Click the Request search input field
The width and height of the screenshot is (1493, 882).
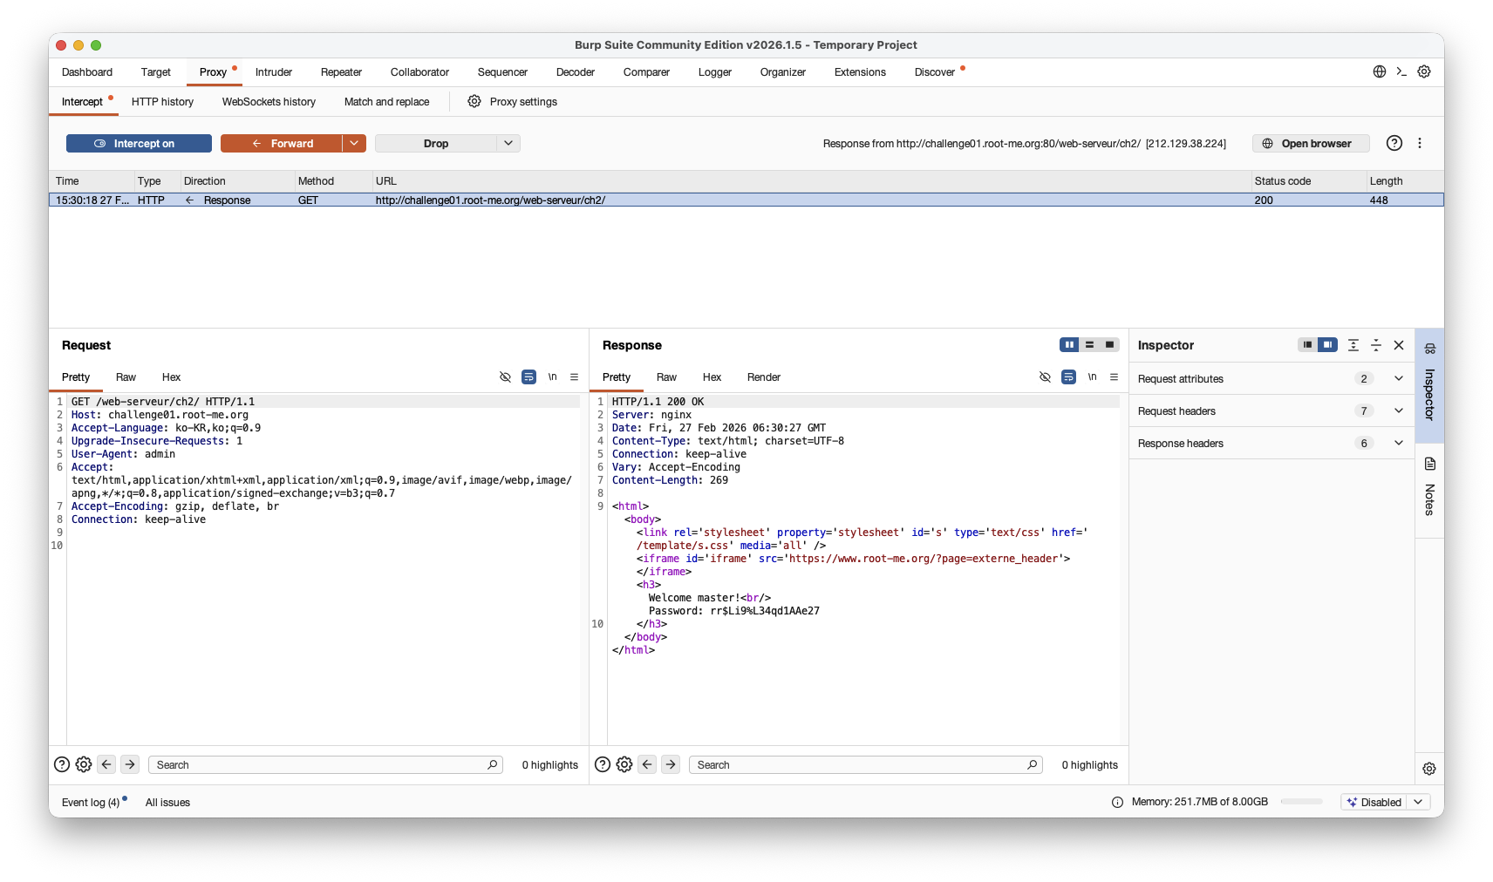coord(325,764)
